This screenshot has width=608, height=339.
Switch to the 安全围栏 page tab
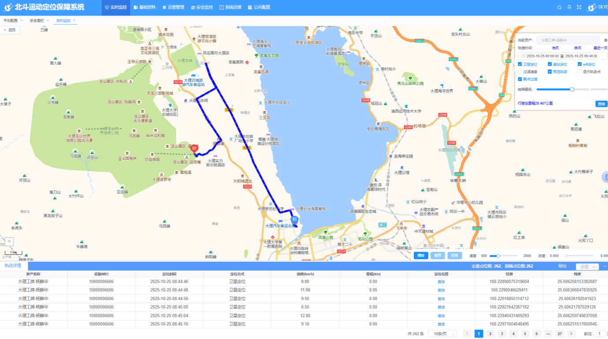pos(37,21)
